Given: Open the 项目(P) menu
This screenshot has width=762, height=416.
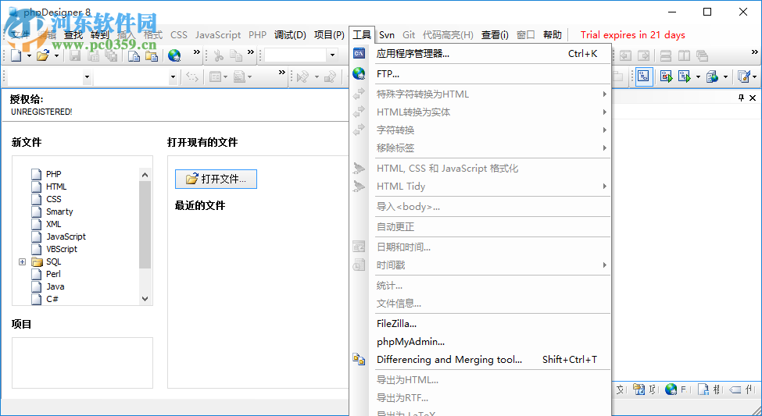Looking at the screenshot, I should (x=329, y=35).
